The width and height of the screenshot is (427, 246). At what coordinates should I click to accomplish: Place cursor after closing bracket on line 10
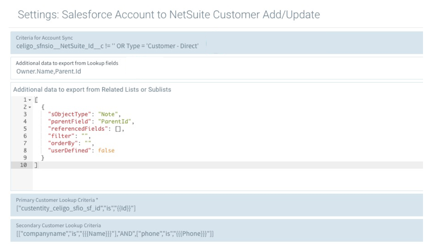[38, 165]
